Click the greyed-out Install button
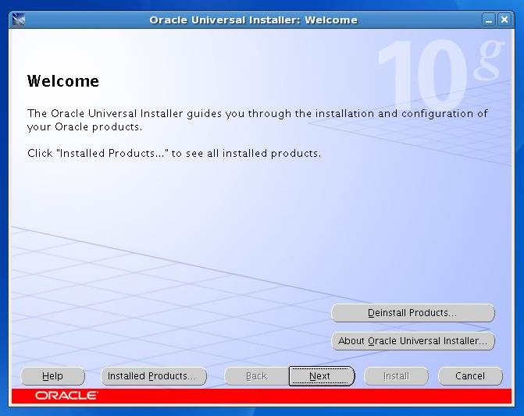This screenshot has width=524, height=416. tap(396, 376)
